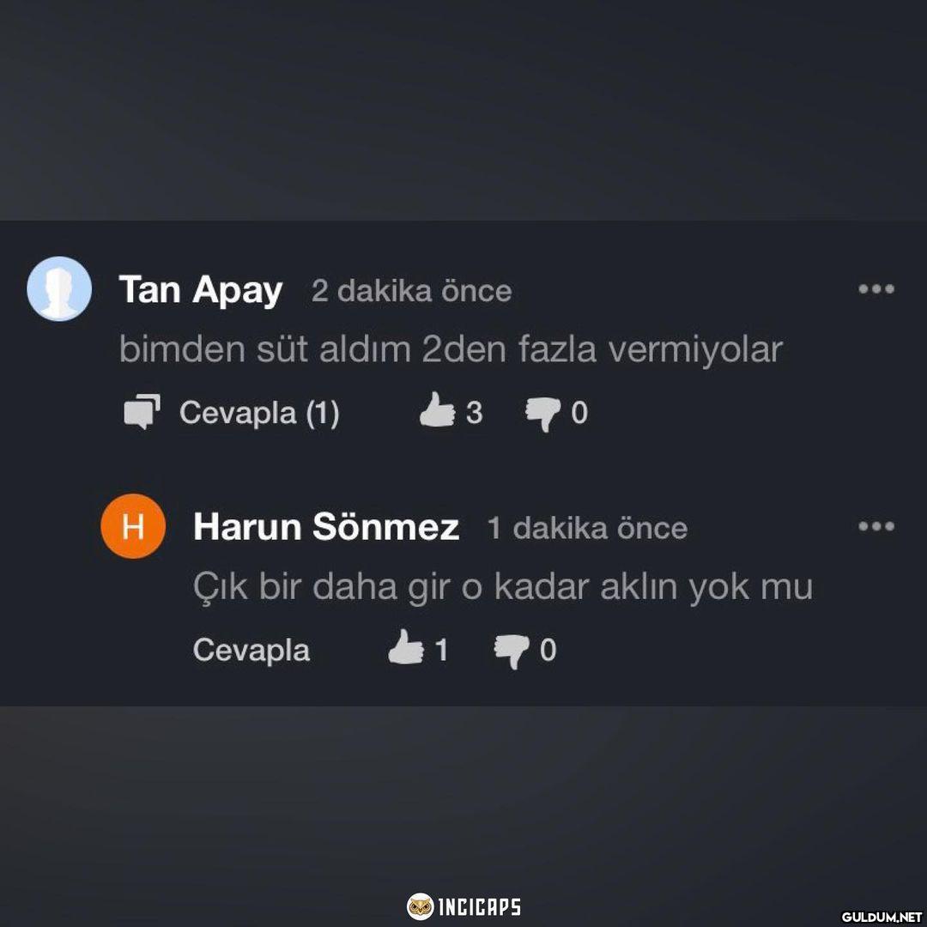Click the Incicaps owl logo icon
The height and width of the screenshot is (927, 927).
click(x=420, y=906)
